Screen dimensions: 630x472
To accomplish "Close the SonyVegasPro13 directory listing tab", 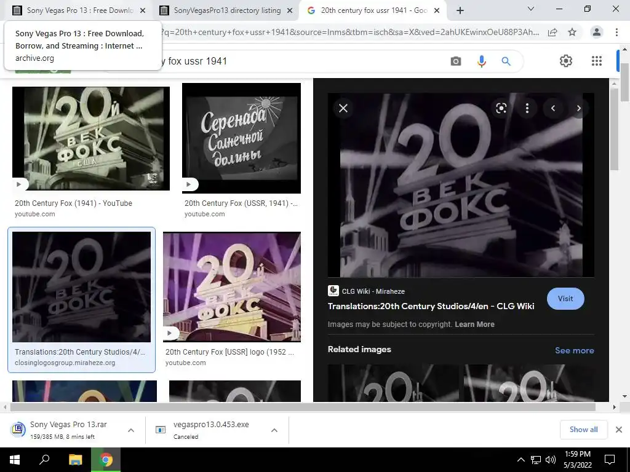I will pyautogui.click(x=290, y=10).
